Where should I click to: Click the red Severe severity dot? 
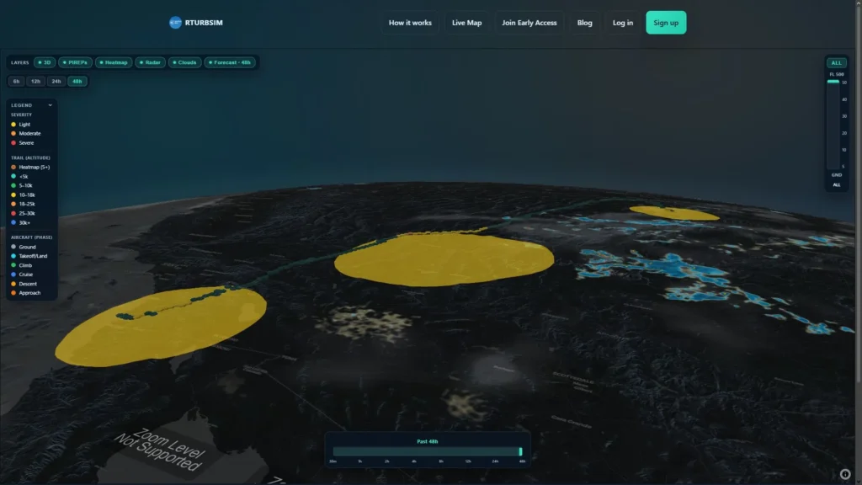tap(13, 143)
